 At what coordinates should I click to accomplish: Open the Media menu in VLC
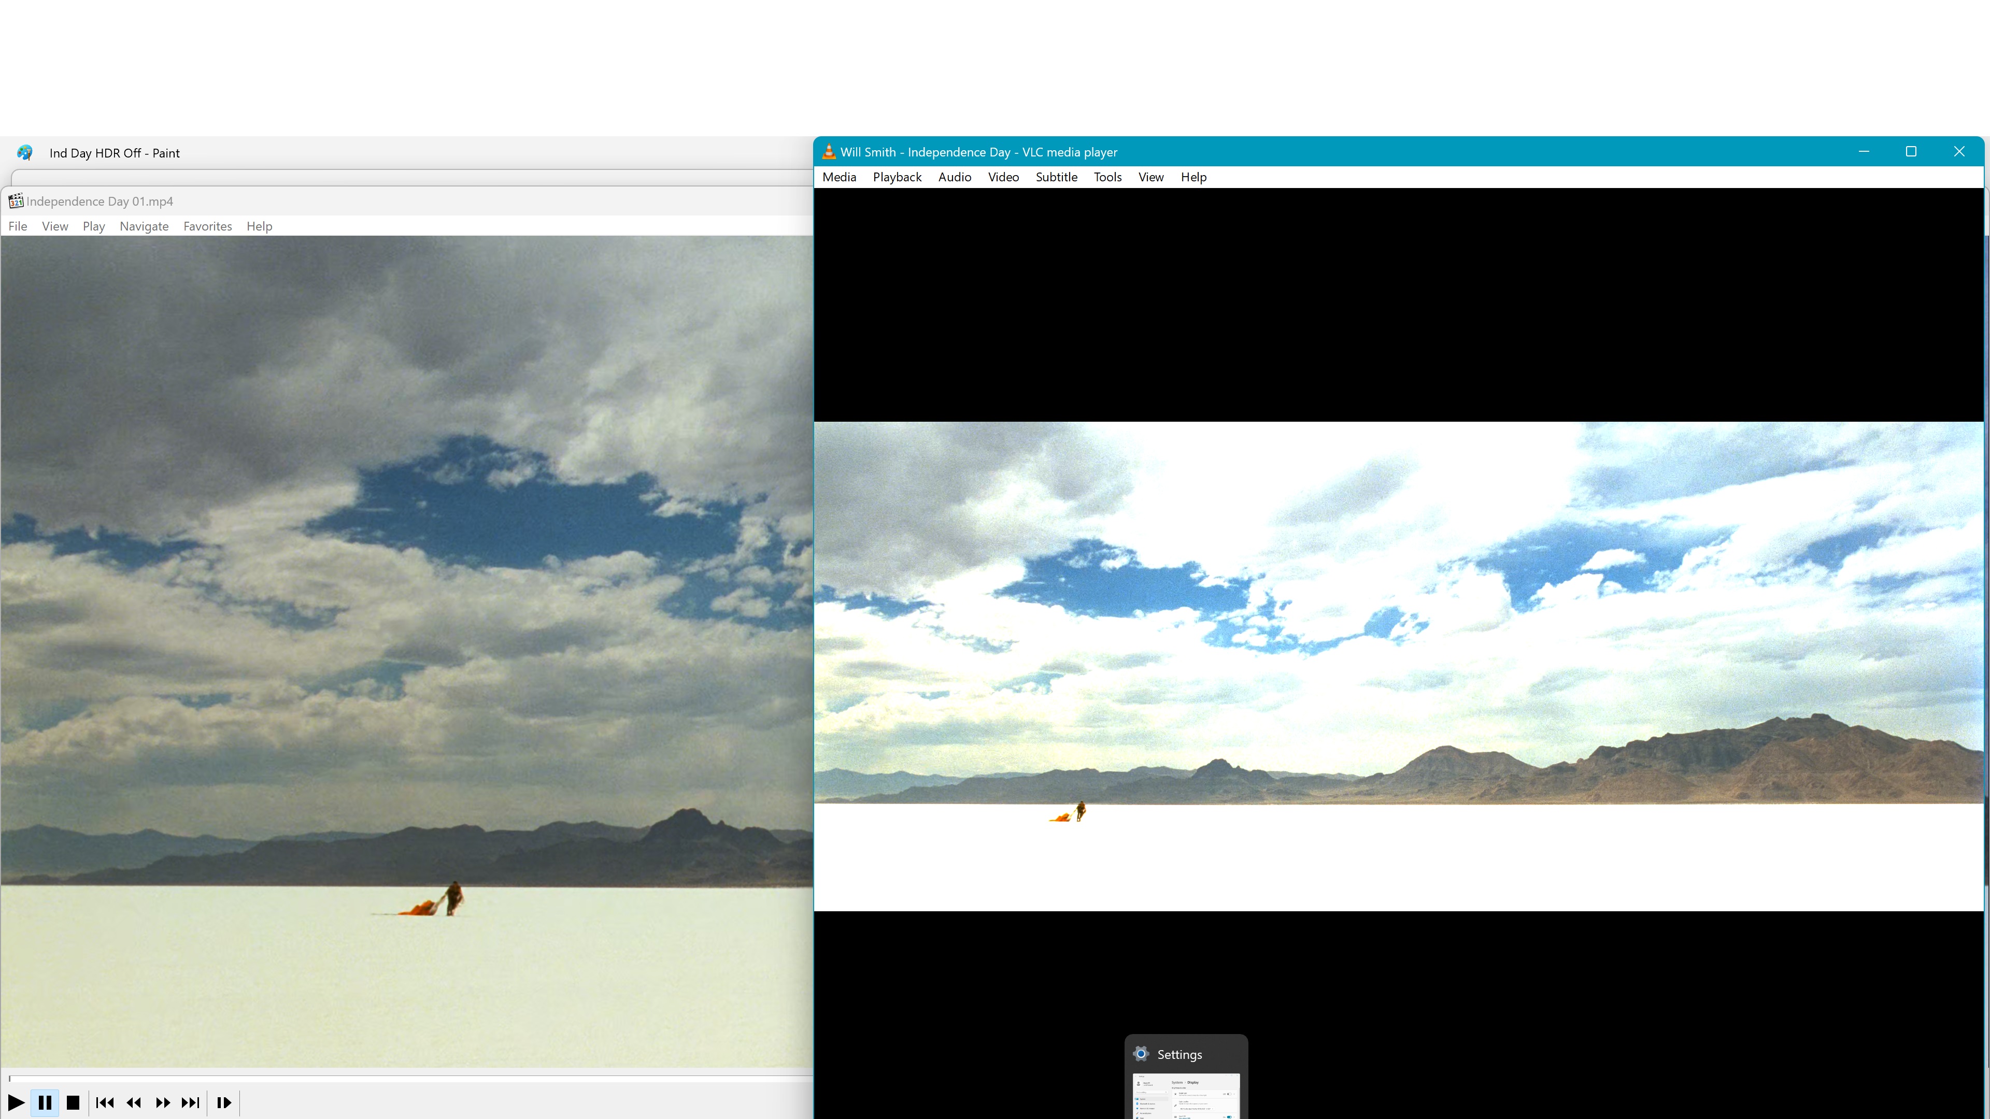(839, 177)
